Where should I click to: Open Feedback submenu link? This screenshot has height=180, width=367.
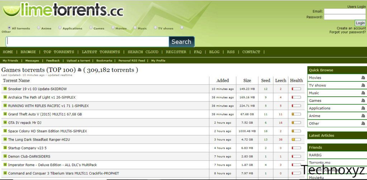point(53,61)
